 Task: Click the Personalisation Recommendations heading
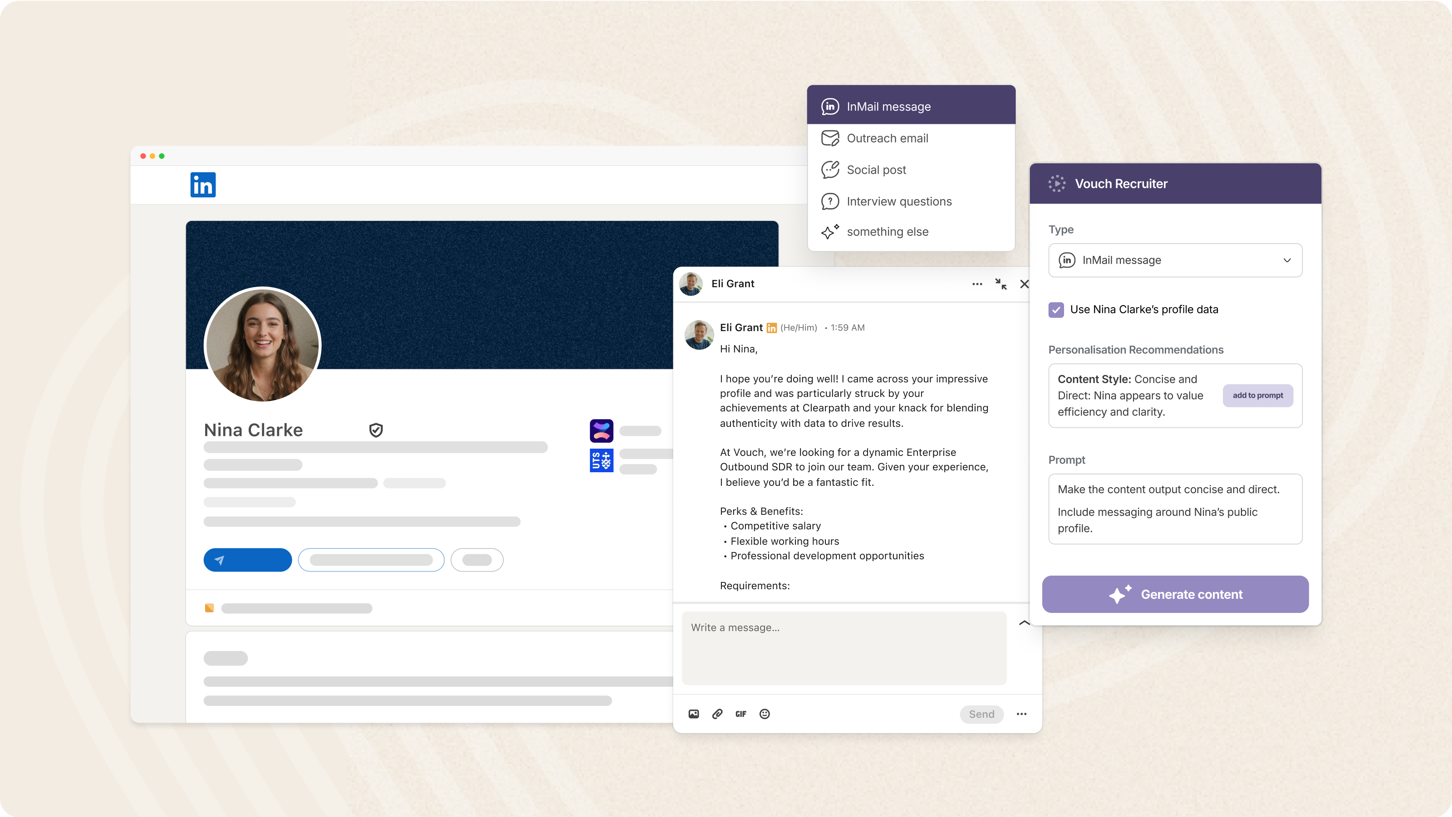click(1135, 350)
